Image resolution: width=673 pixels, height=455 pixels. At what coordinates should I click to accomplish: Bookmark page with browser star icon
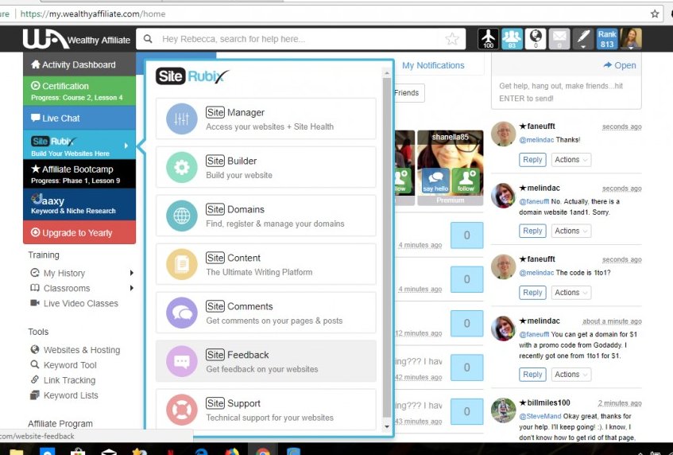(655, 14)
